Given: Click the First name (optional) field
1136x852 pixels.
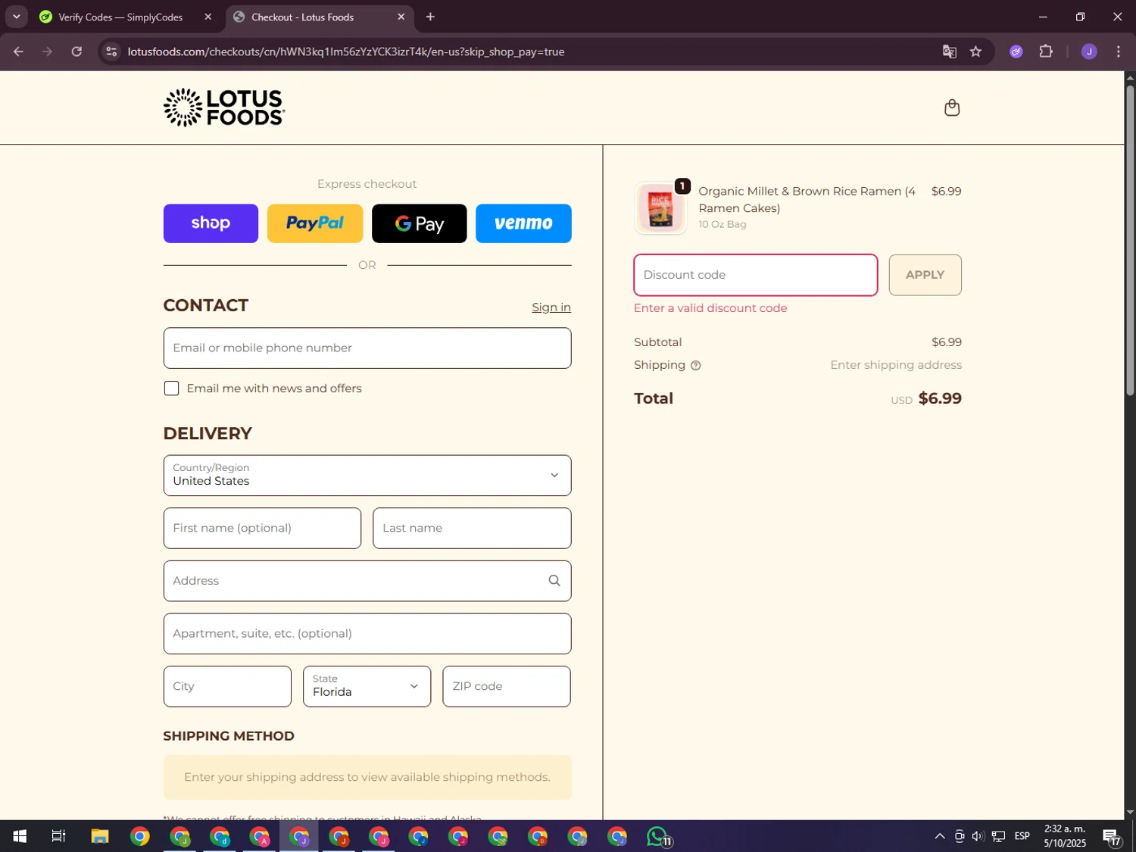Looking at the screenshot, I should (x=262, y=529).
